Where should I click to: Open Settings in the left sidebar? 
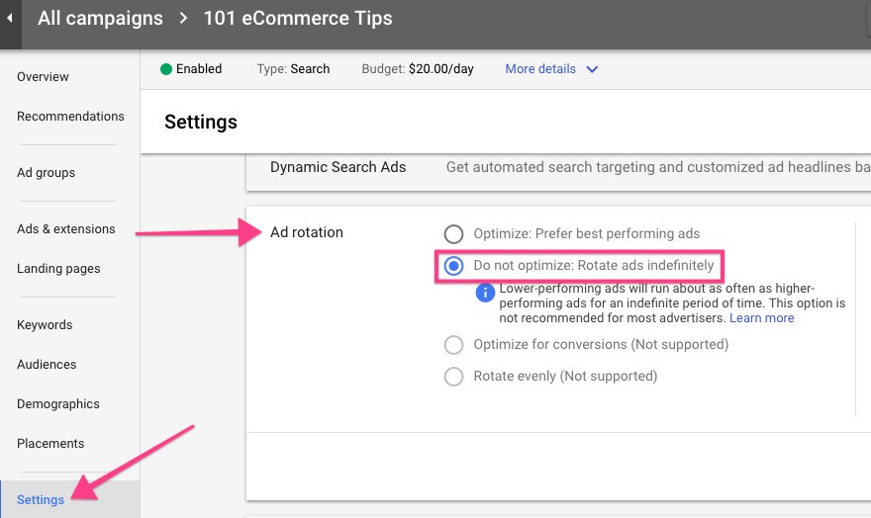41,499
